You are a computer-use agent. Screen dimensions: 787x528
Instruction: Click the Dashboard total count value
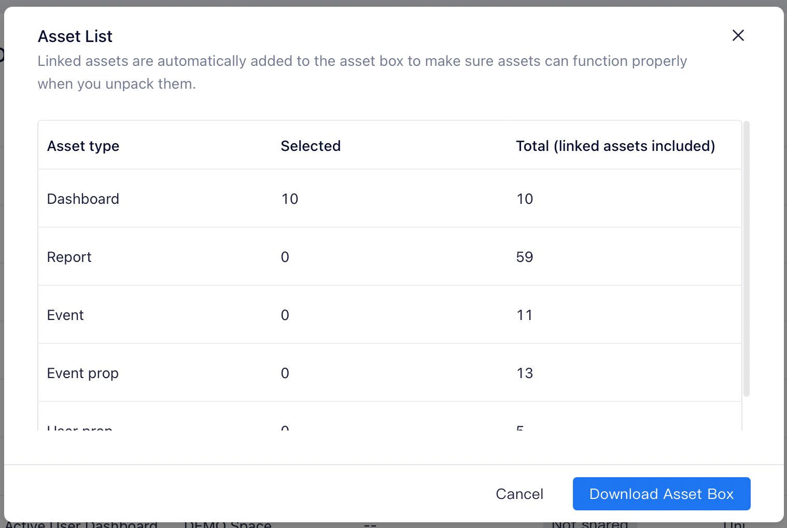point(525,199)
